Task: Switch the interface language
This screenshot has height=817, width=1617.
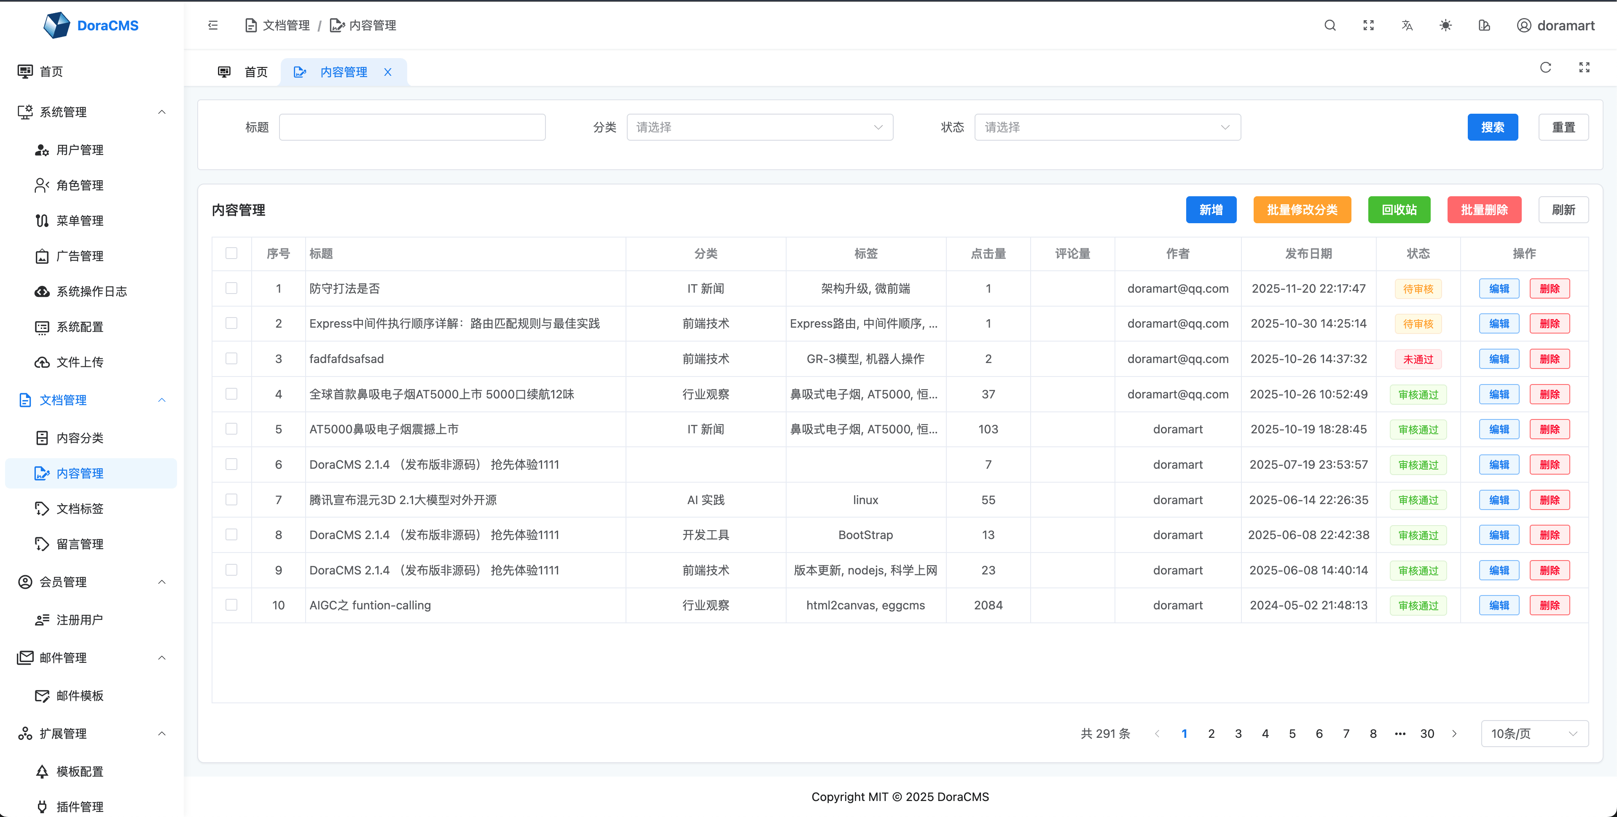Action: tap(1407, 25)
